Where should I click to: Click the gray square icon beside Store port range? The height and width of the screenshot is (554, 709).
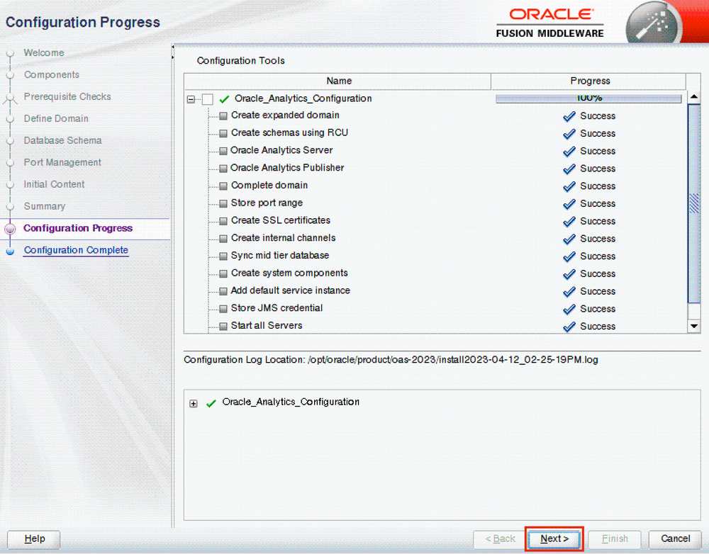point(223,204)
